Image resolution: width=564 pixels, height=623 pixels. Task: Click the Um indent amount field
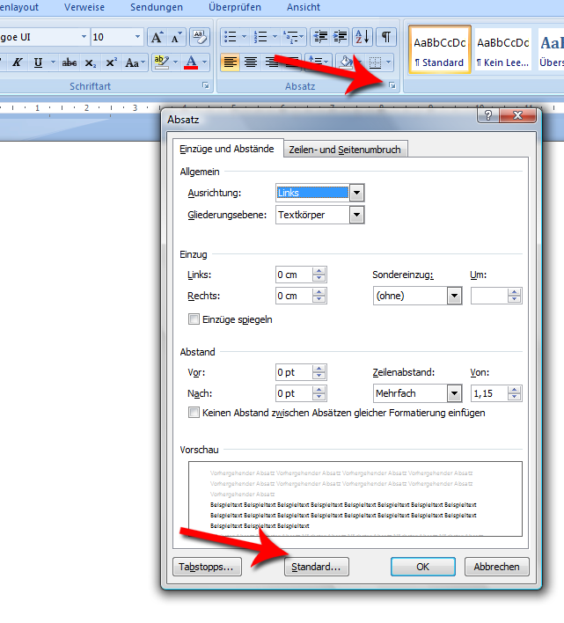tap(489, 296)
